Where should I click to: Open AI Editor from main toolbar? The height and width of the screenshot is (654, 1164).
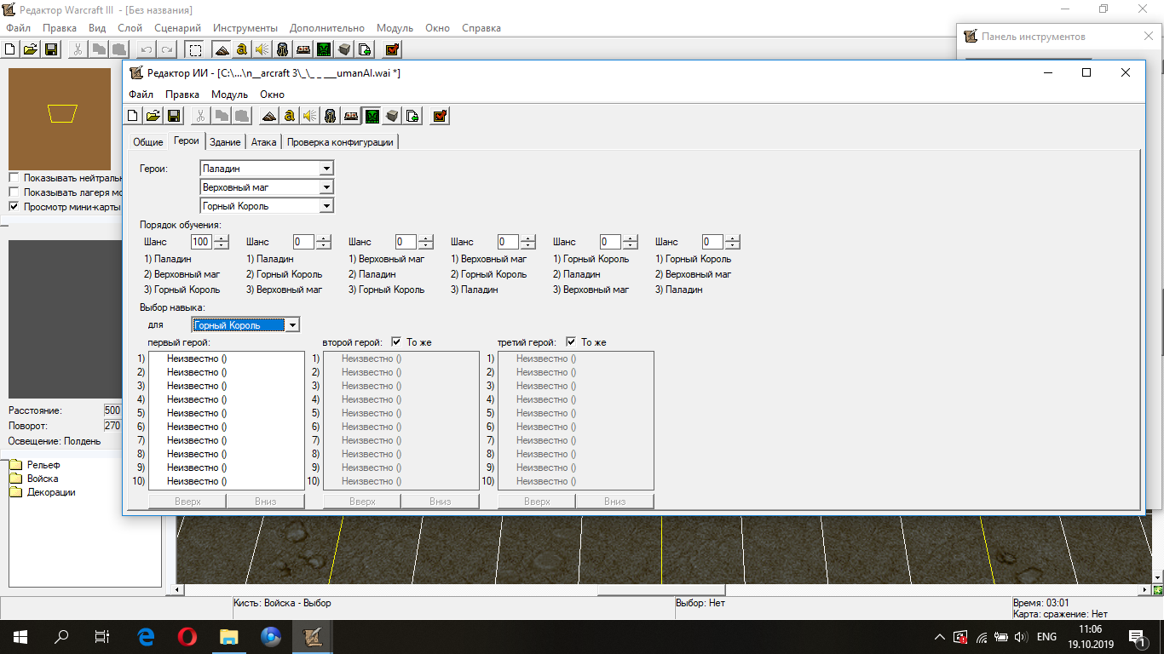click(x=324, y=49)
